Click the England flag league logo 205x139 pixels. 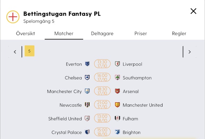coord(13,17)
